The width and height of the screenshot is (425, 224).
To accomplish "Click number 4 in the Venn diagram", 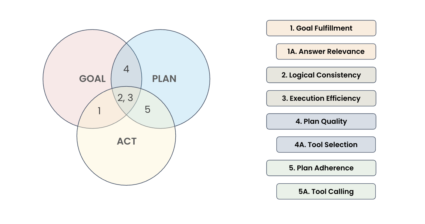I will pos(126,69).
